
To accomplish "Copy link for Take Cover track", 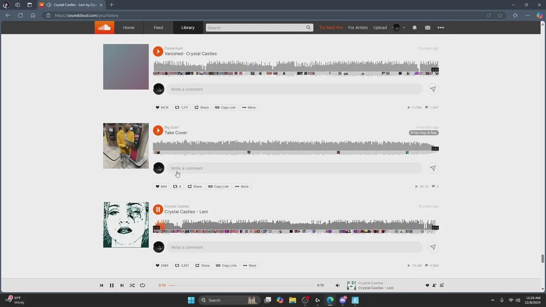I will tap(218, 186).
